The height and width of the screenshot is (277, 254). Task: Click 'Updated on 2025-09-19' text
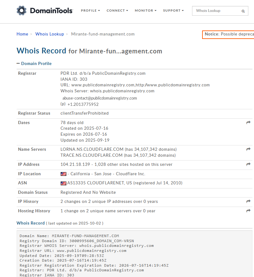pos(85,140)
